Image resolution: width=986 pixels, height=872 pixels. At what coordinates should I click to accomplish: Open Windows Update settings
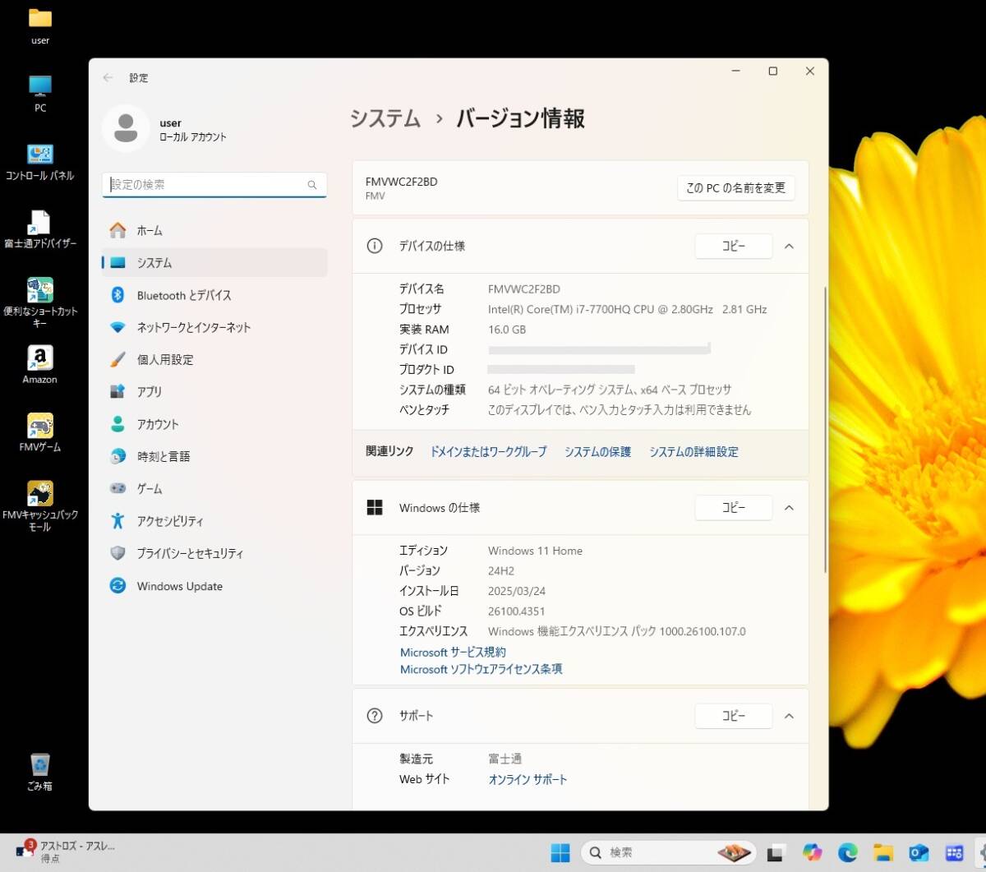pos(179,586)
